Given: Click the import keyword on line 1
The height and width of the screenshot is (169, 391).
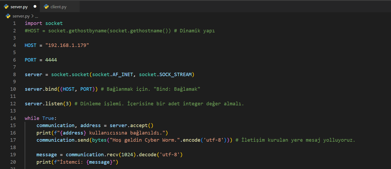Looking at the screenshot, I should [34, 23].
